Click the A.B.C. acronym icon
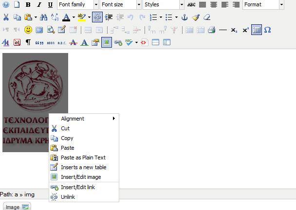This screenshot has height=210, width=296. tap(62, 43)
